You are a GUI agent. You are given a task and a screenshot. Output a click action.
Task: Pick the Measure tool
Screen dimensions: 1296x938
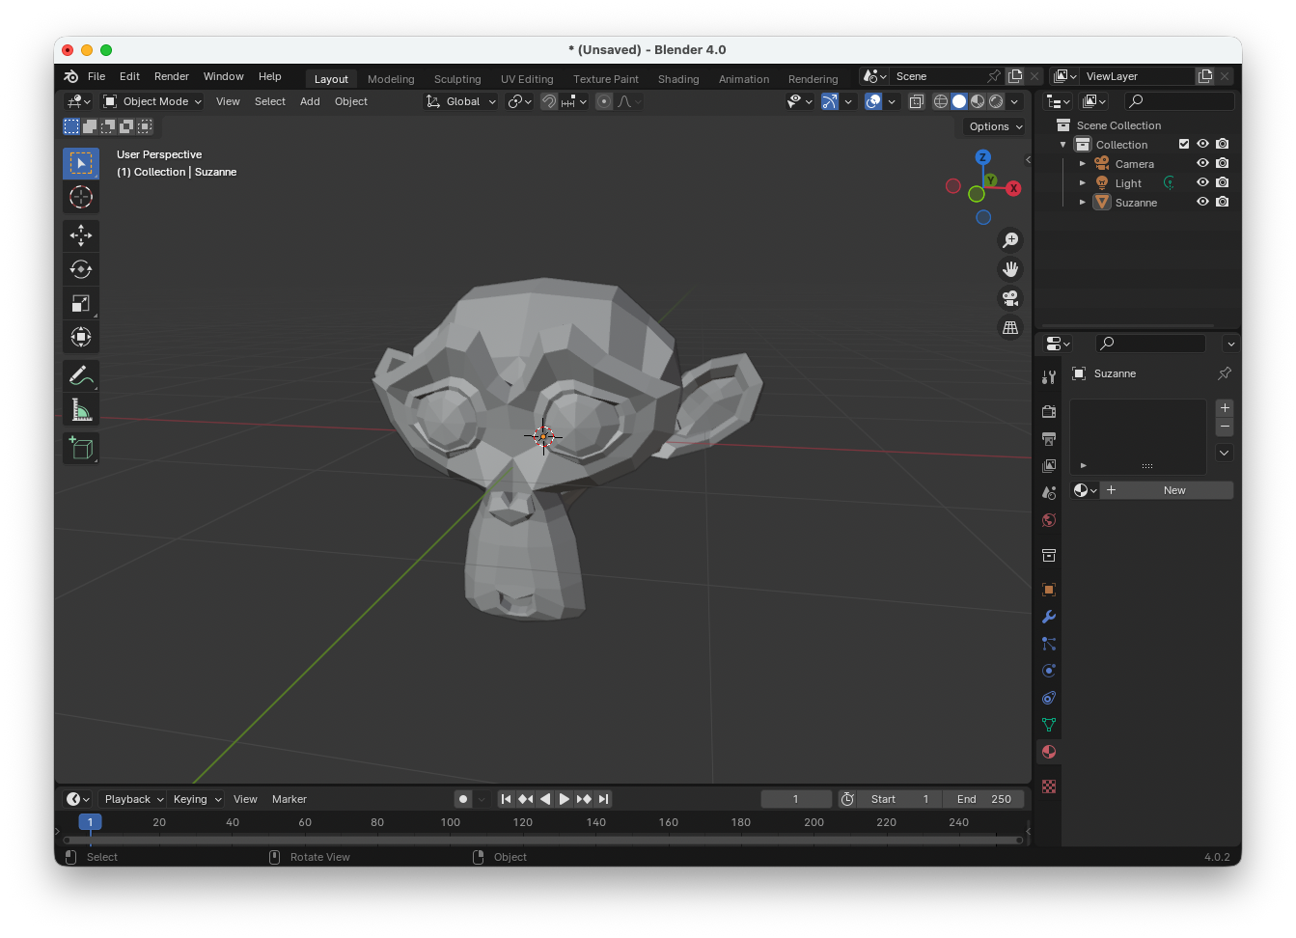tap(81, 411)
